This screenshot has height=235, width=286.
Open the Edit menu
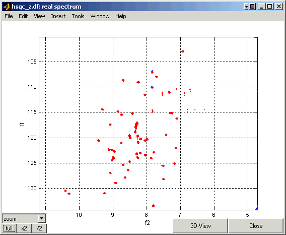(x=23, y=16)
